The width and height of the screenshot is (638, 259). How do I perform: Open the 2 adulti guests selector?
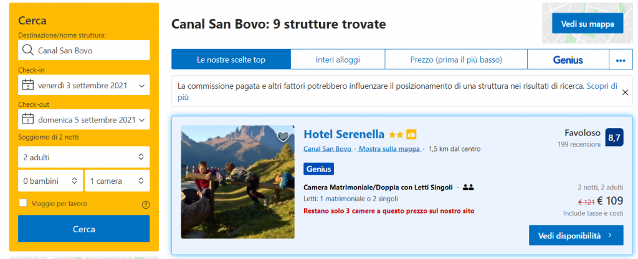83,157
